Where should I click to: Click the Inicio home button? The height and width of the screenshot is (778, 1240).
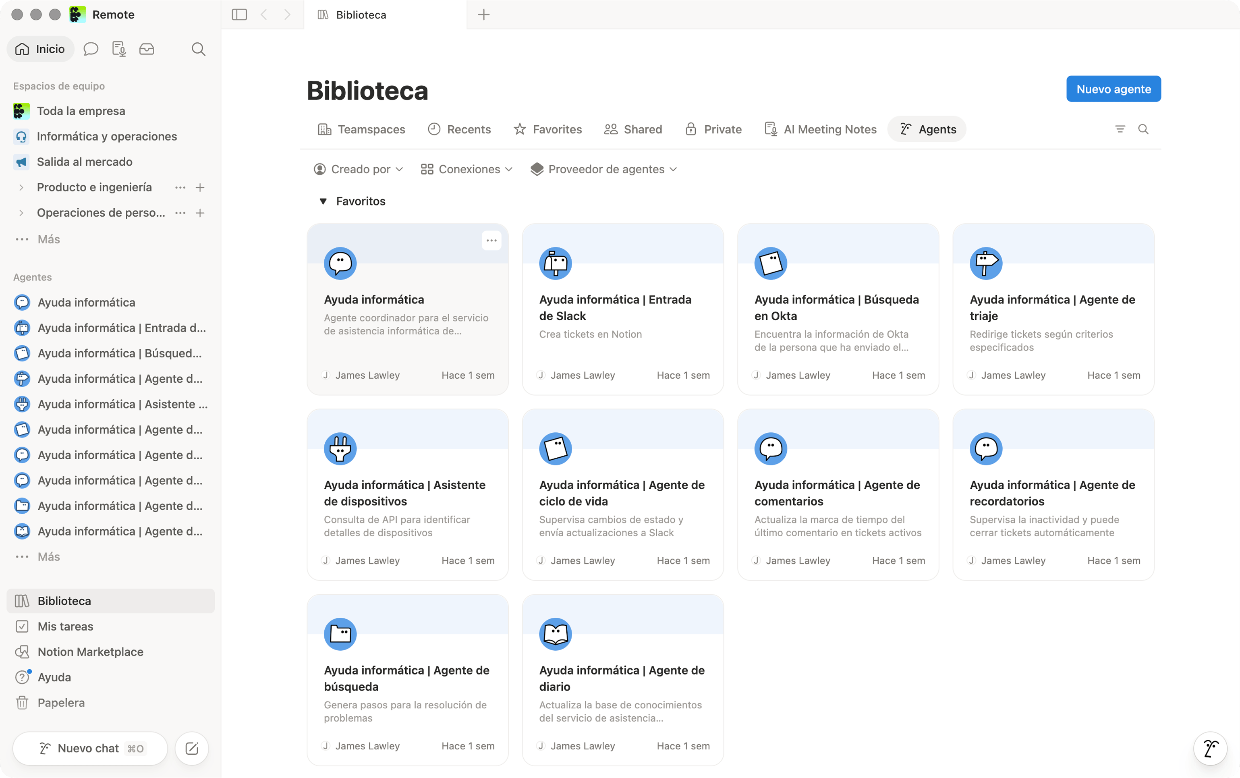coord(40,49)
